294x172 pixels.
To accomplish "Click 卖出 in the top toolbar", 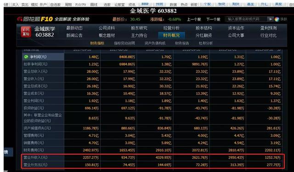I will coord(25,5).
